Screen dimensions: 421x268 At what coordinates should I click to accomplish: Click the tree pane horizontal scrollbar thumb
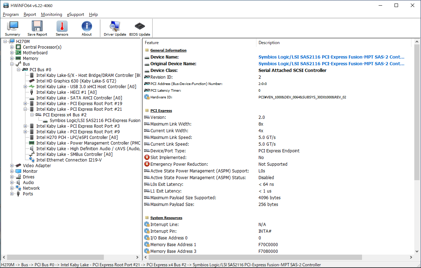(x=55, y=257)
